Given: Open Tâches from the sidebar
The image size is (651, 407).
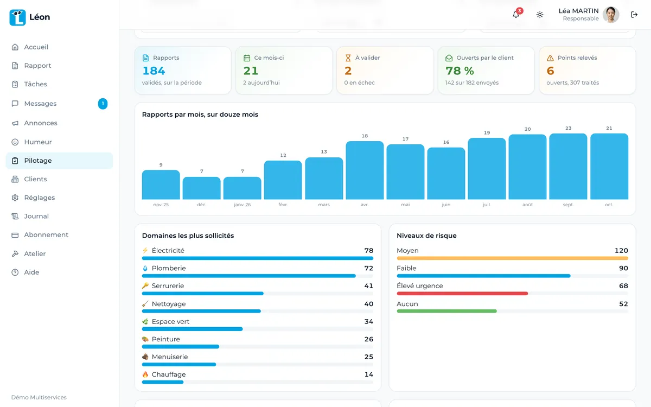Looking at the screenshot, I should pyautogui.click(x=59, y=84).
